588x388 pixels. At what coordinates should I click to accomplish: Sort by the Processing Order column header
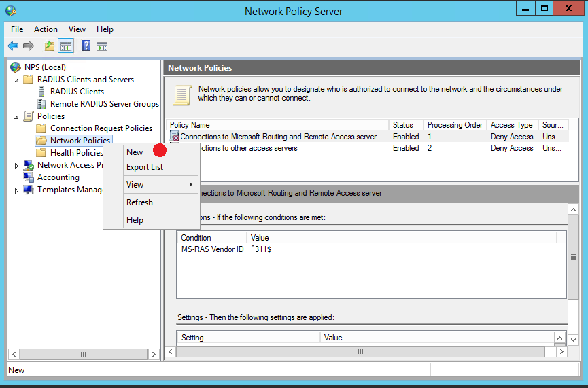(455, 125)
